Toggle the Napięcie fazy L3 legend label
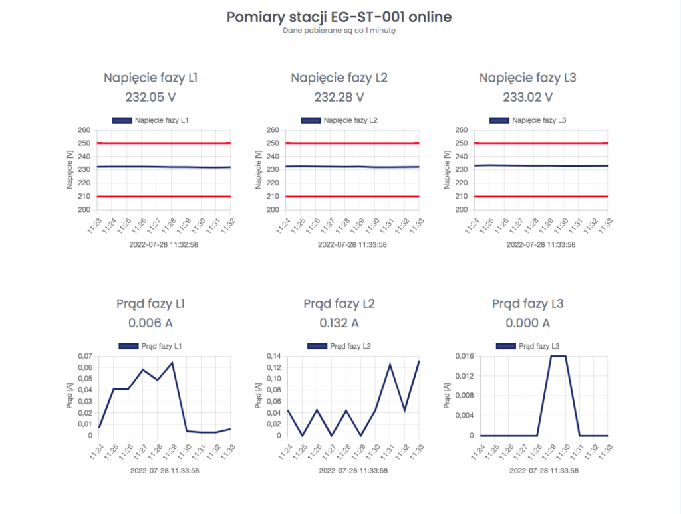This screenshot has width=681, height=514. [x=539, y=120]
